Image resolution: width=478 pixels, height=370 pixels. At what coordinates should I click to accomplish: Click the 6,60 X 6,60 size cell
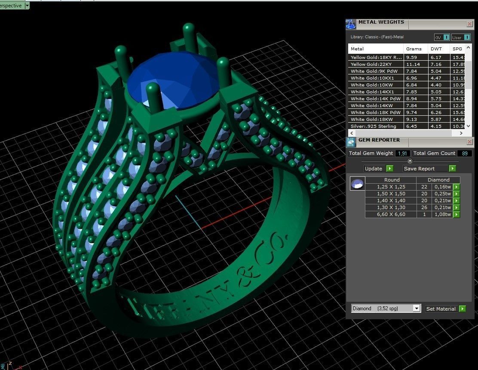[x=391, y=214]
